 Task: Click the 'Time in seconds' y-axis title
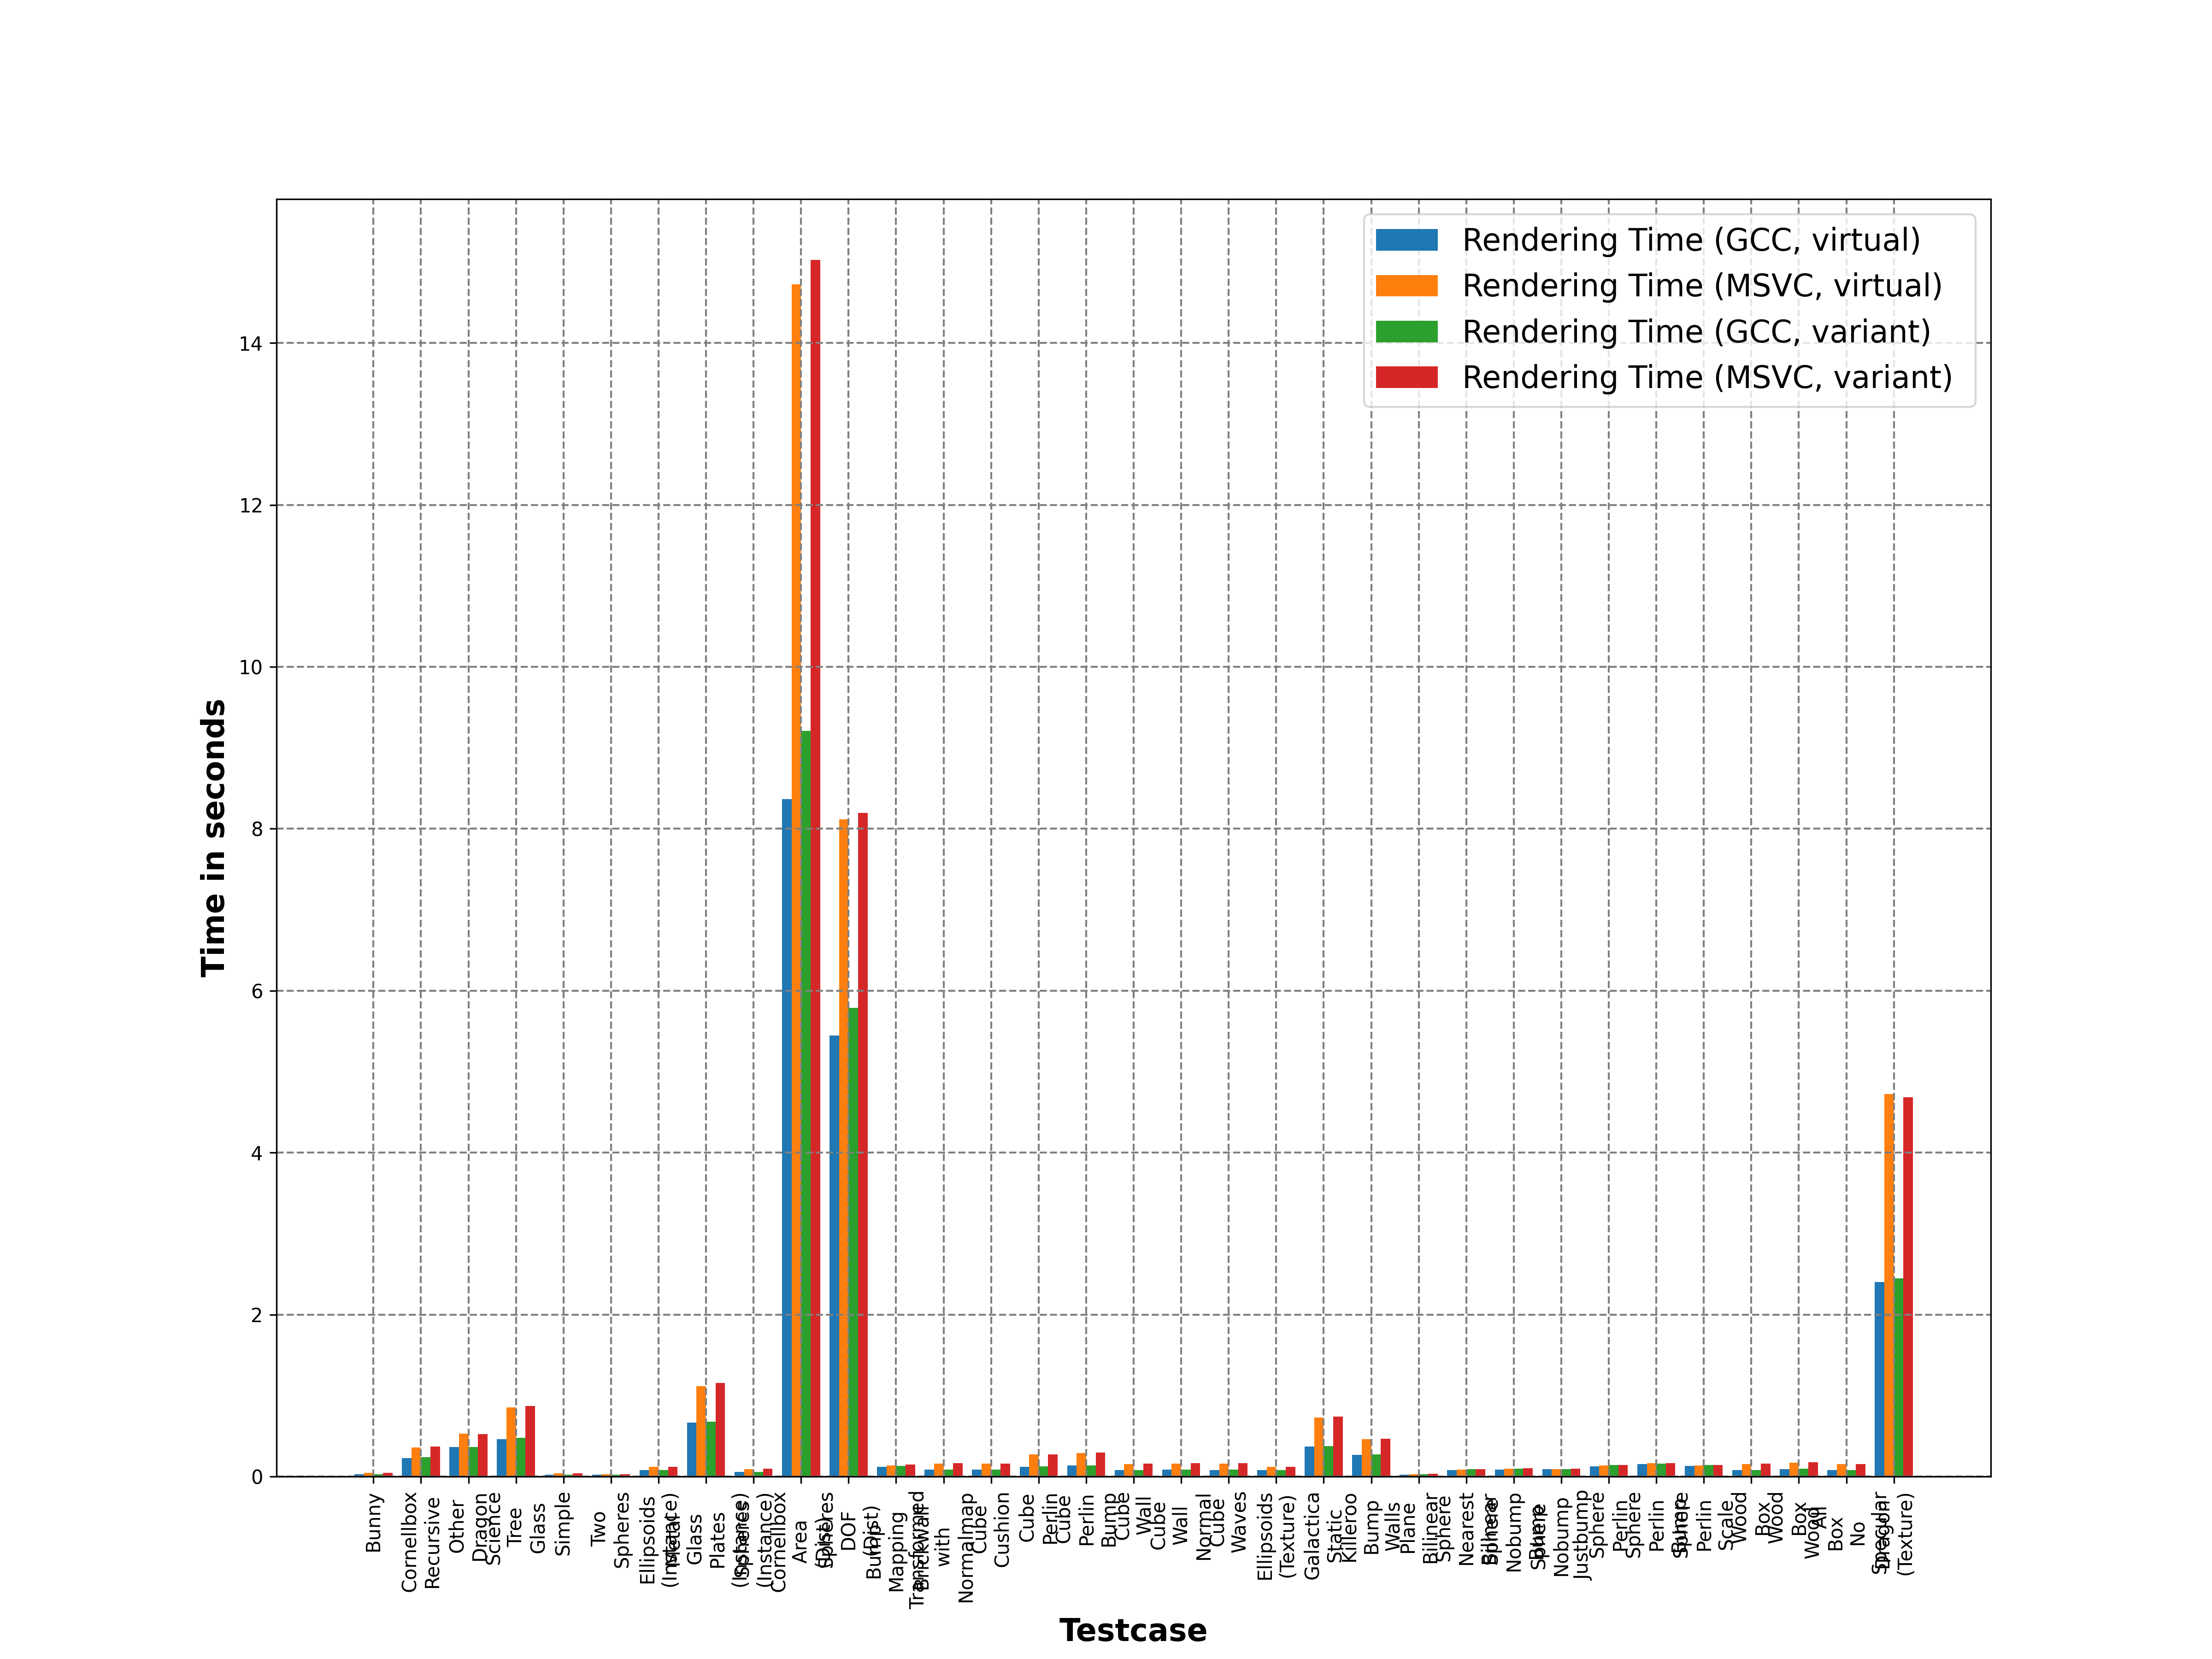[x=213, y=837]
